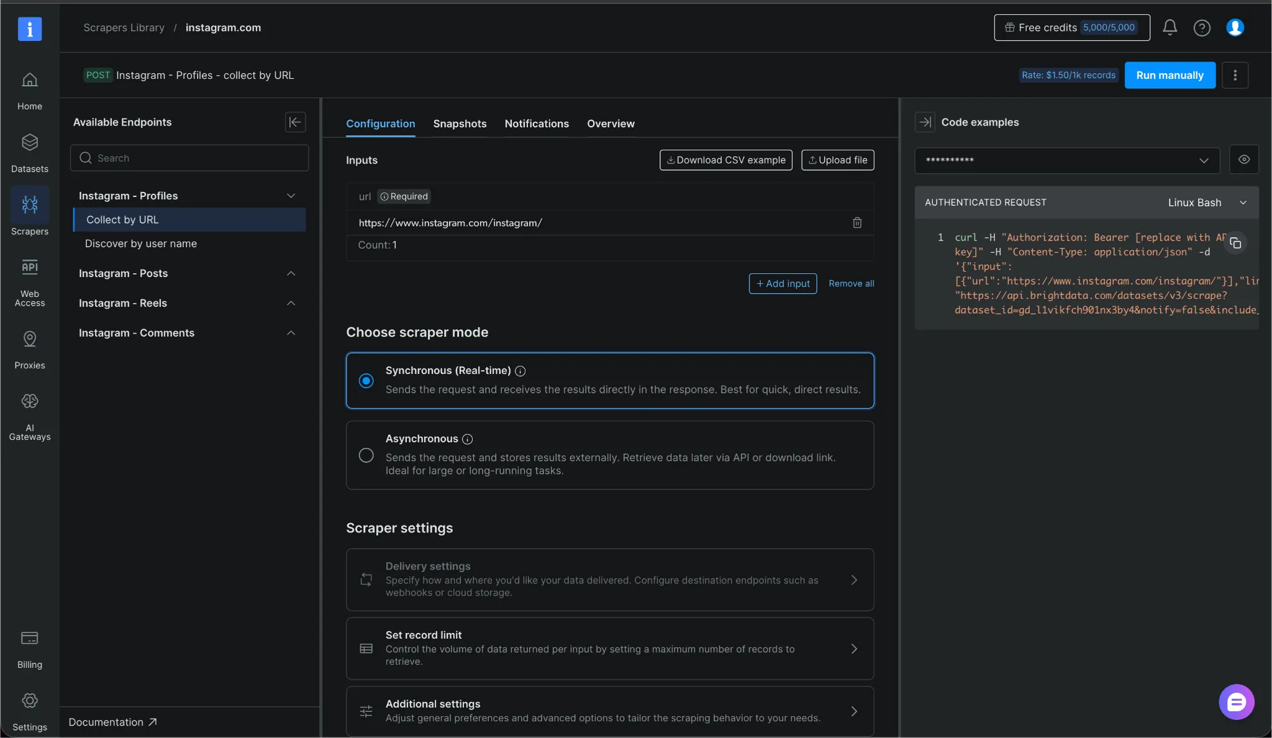The width and height of the screenshot is (1272, 738).
Task: Click the blue app logo icon
Action: click(30, 29)
